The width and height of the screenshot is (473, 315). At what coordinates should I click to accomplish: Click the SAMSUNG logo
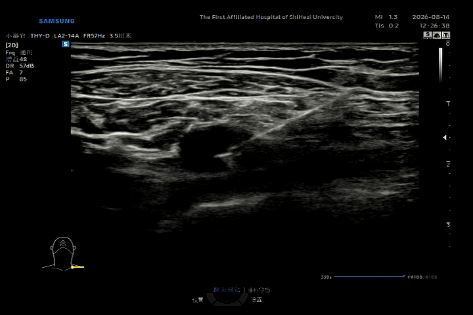point(56,21)
